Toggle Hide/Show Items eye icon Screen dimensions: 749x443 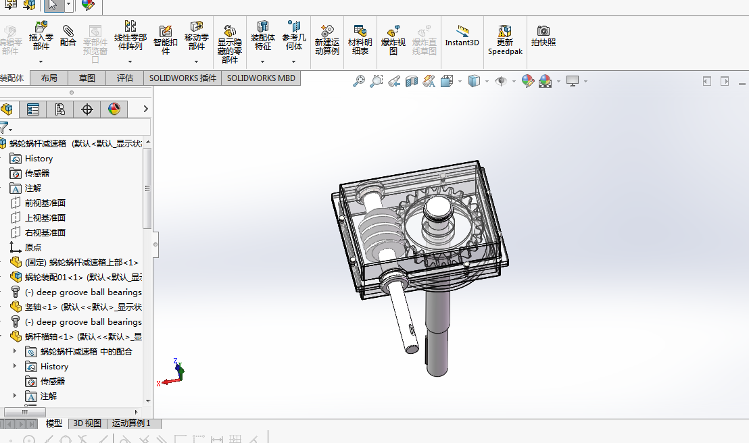click(x=501, y=81)
